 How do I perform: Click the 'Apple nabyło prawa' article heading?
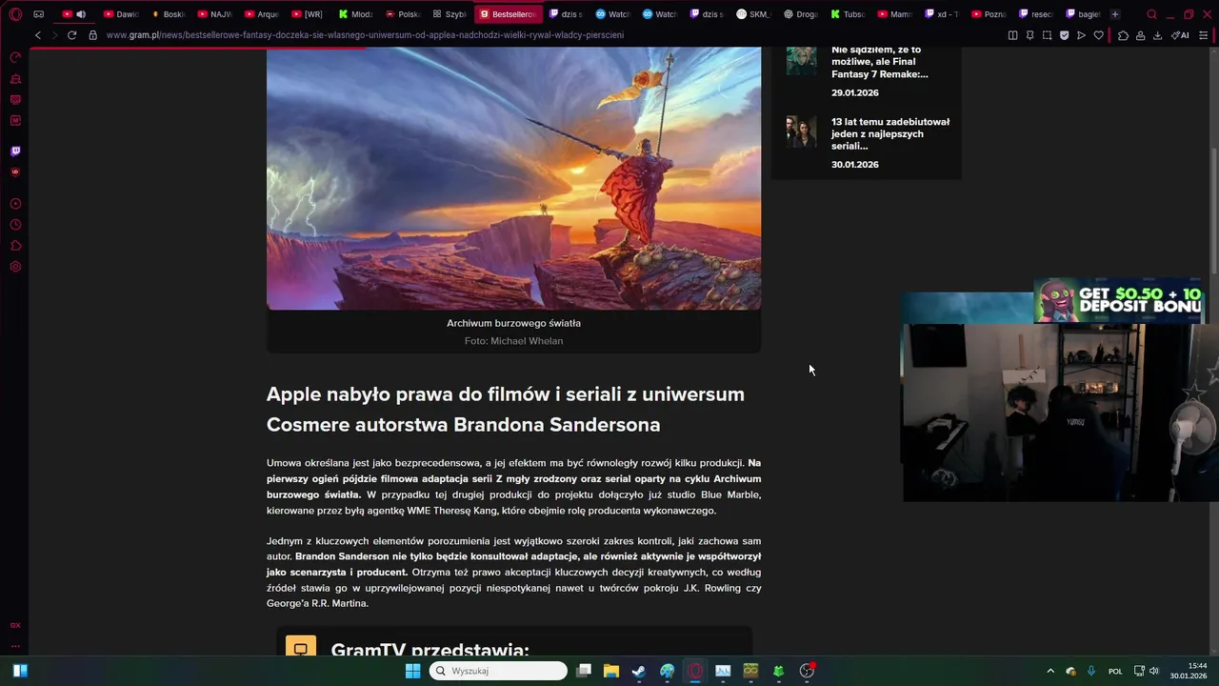(506, 410)
